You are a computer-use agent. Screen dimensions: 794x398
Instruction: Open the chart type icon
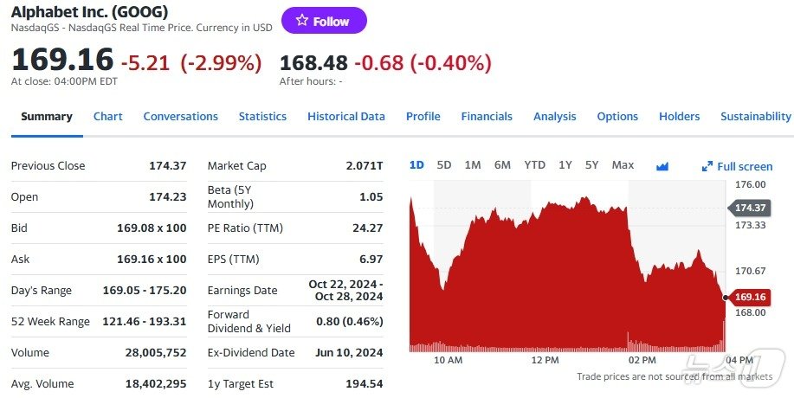(662, 166)
